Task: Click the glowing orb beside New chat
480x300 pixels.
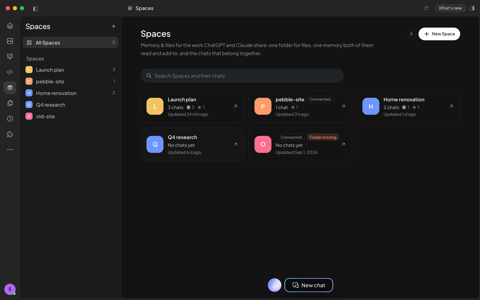Action: point(275,285)
